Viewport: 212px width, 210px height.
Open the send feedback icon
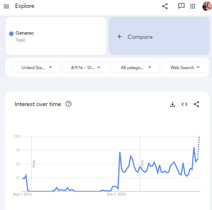point(181,6)
